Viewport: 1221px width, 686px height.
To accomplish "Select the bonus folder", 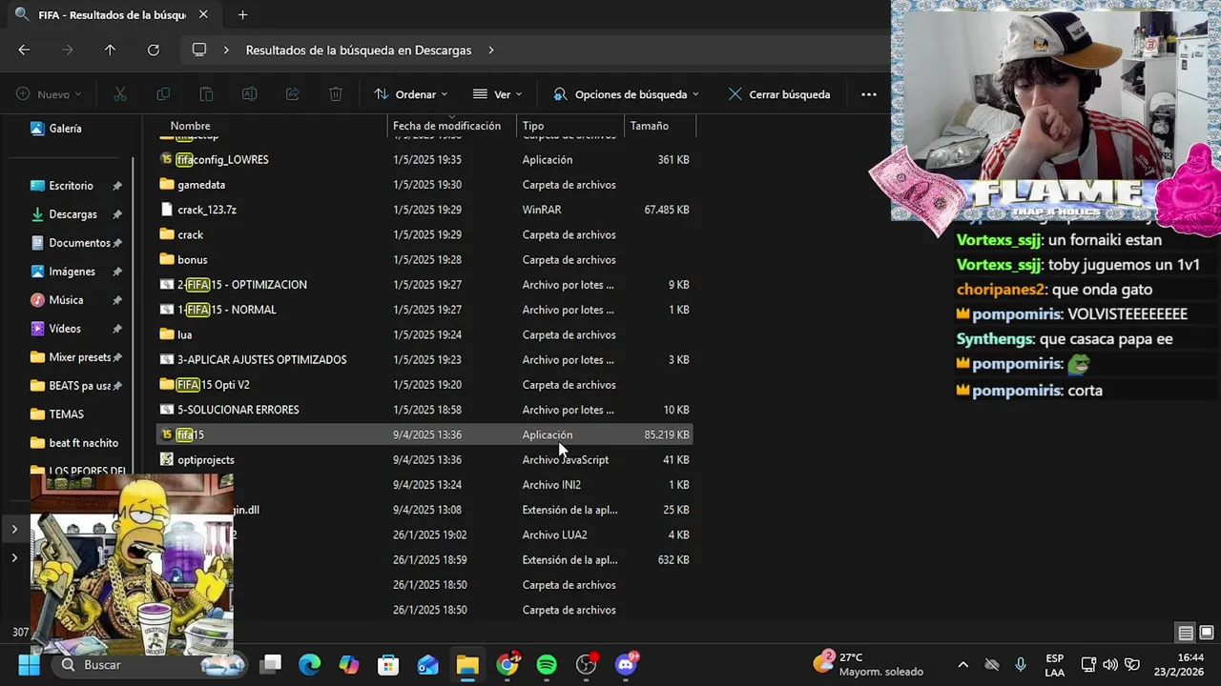I will [424, 259].
